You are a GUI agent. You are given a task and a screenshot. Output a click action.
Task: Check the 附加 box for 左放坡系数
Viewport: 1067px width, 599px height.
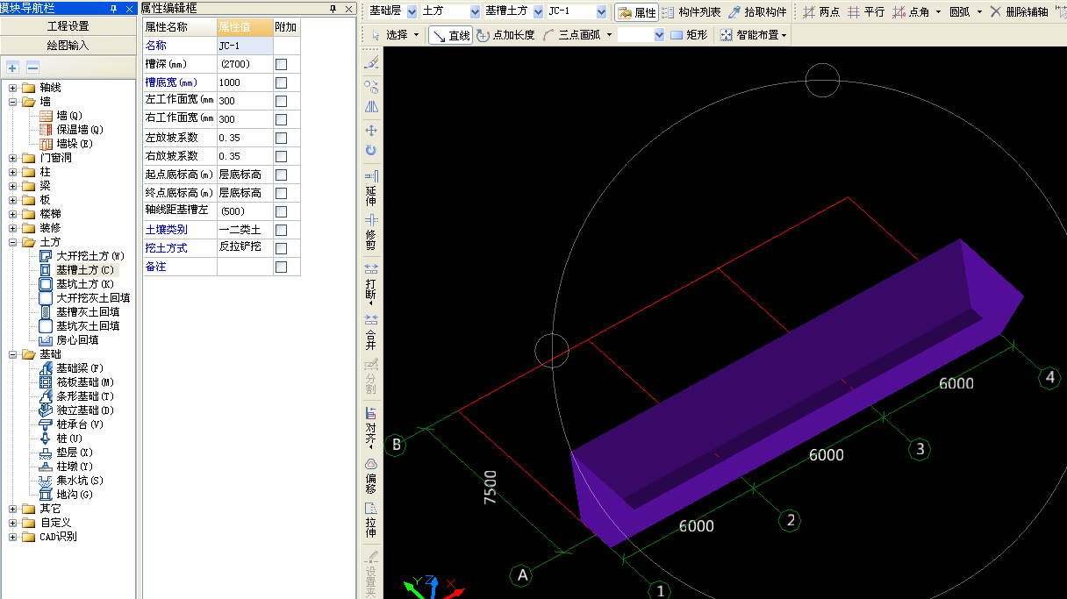[282, 138]
